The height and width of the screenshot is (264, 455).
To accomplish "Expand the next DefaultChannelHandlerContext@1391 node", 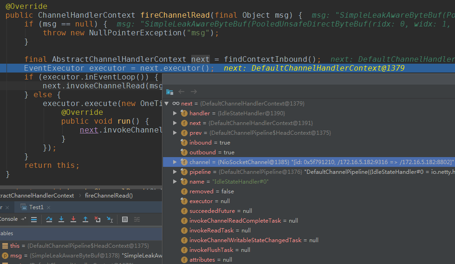I will (175, 123).
